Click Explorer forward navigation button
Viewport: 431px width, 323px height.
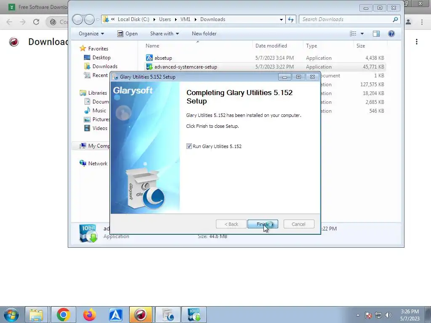coord(89,19)
